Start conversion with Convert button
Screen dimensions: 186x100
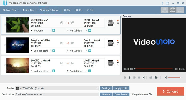[x=170, y=91]
